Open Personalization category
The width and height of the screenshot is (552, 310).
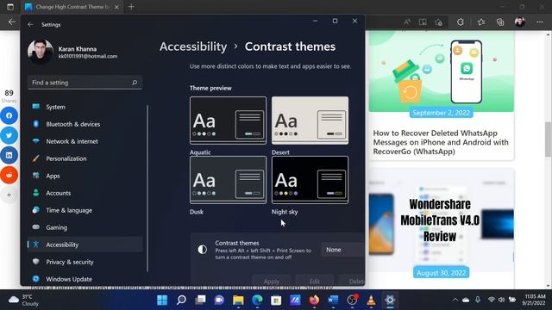tap(85, 158)
